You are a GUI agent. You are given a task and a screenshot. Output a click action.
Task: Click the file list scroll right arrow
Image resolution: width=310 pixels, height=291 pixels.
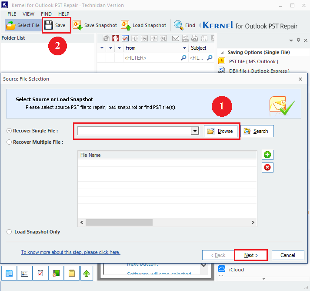pos(253,222)
